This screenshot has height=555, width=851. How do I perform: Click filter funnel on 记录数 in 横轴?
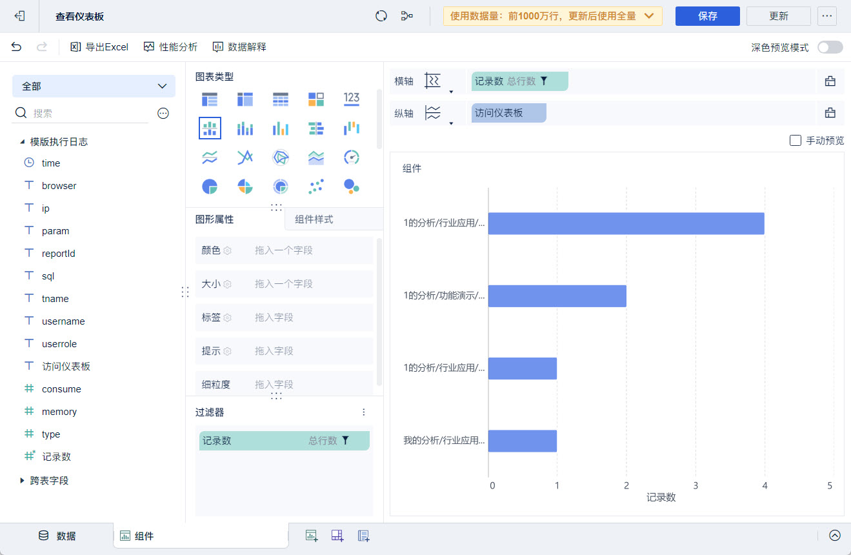(544, 81)
